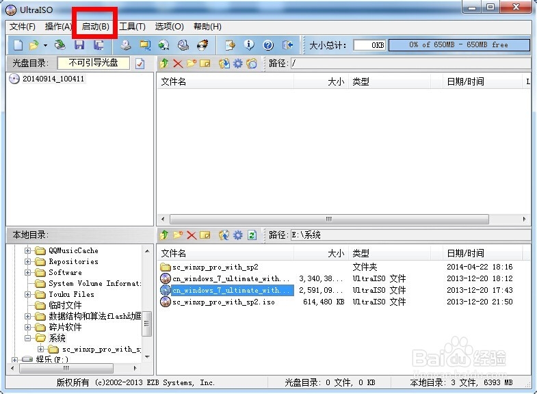Click the Help question mark icon
This screenshot has height=394, width=537.
(268, 45)
